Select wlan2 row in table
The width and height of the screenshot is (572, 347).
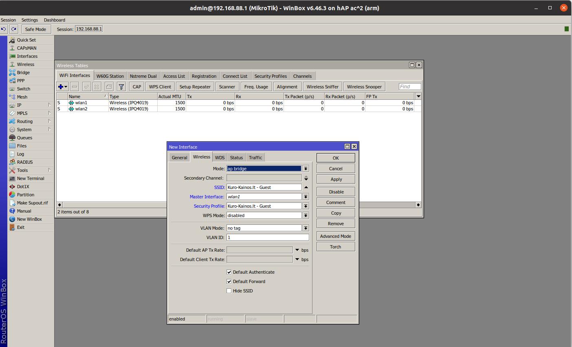point(239,109)
